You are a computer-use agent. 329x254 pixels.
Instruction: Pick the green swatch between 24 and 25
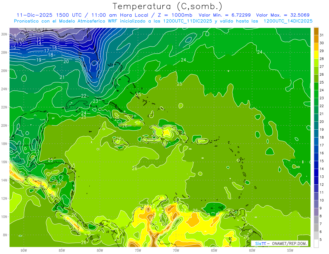coord(316,86)
